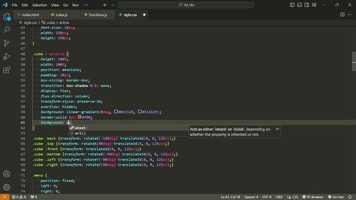This screenshot has width=356, height=200.
Task: Open the Go menu
Action: [66, 5]
